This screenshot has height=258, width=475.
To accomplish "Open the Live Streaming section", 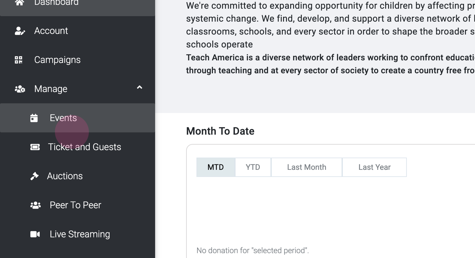I will tap(79, 234).
